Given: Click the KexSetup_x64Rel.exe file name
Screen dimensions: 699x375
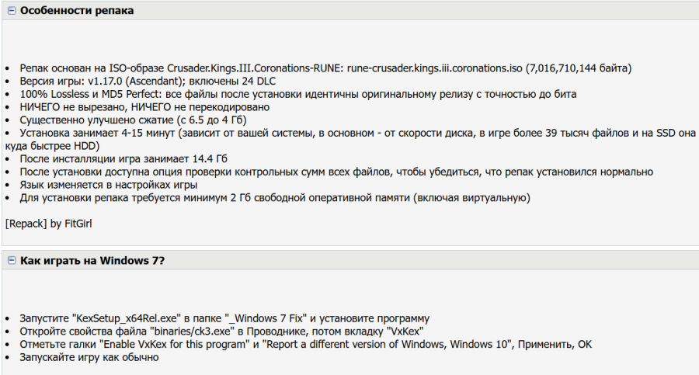Looking at the screenshot, I should click(127, 318).
